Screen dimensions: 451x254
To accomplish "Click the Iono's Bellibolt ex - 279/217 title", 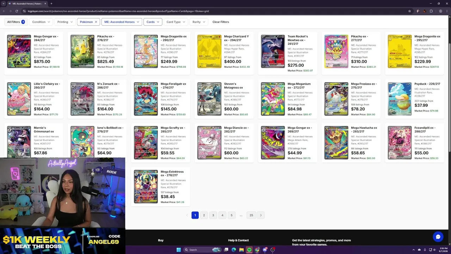I will click(110, 130).
